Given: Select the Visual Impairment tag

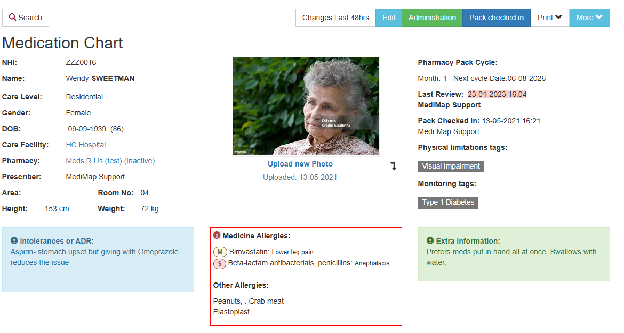Looking at the screenshot, I should (451, 166).
